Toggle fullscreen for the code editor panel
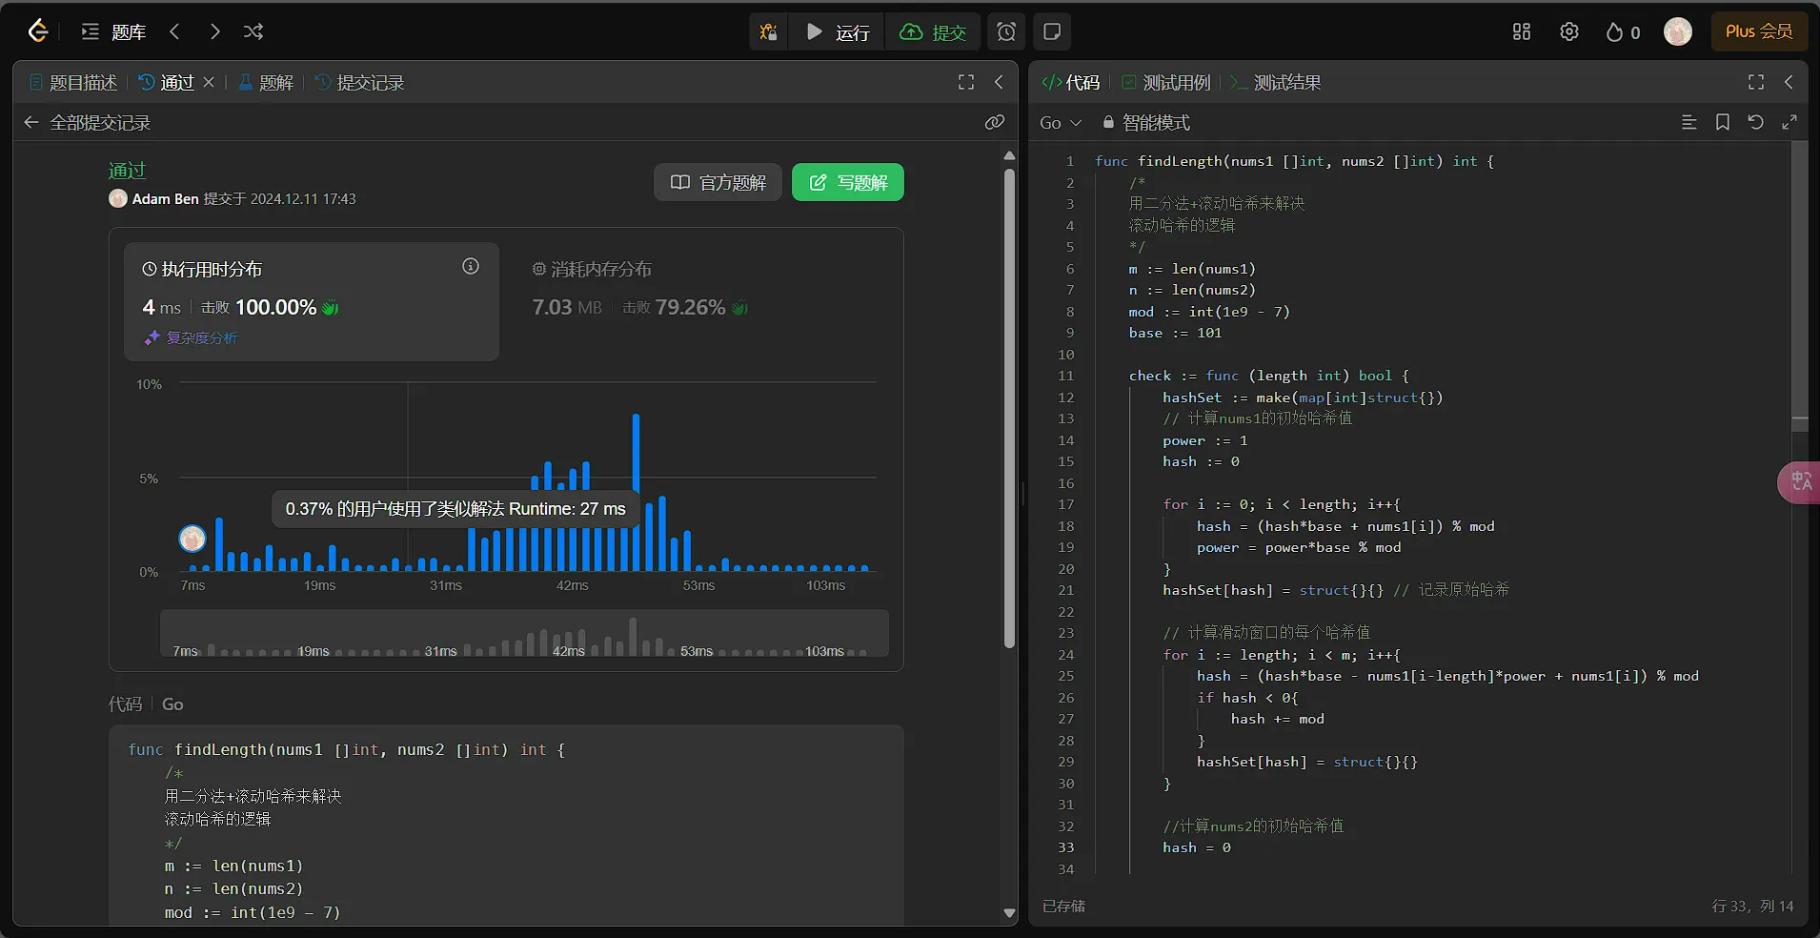This screenshot has height=938, width=1820. click(1756, 82)
